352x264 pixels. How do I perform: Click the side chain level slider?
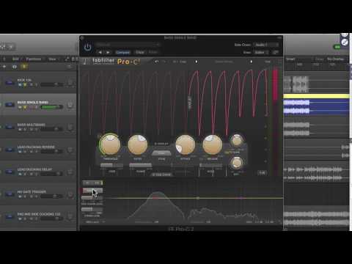[x=92, y=197]
